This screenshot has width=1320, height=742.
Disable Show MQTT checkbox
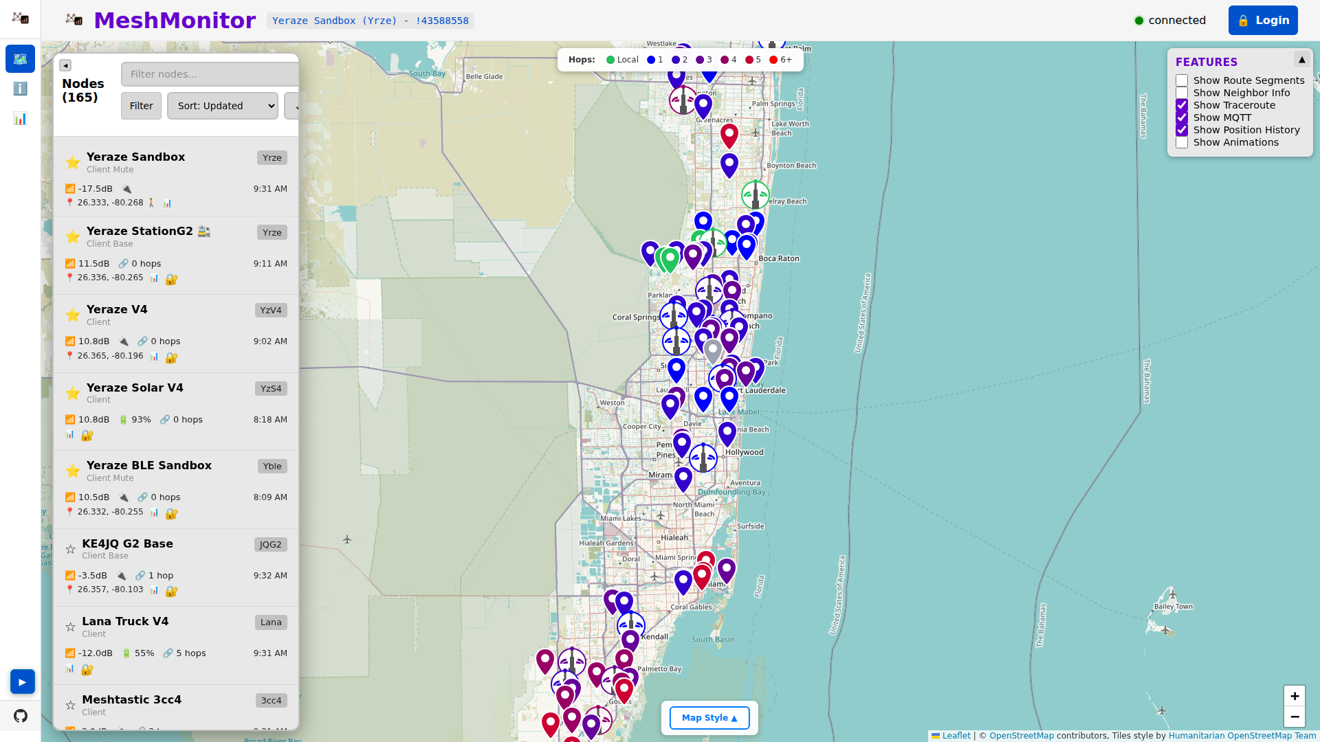[x=1182, y=117]
